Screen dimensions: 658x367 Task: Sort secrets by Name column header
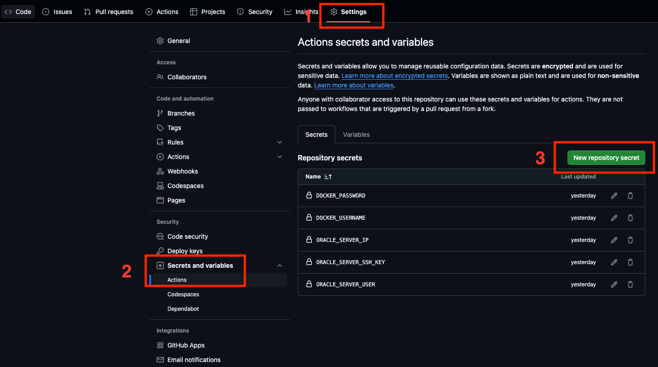point(313,177)
